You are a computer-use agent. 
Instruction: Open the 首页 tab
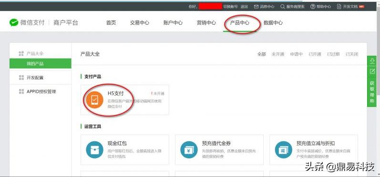coord(111,23)
